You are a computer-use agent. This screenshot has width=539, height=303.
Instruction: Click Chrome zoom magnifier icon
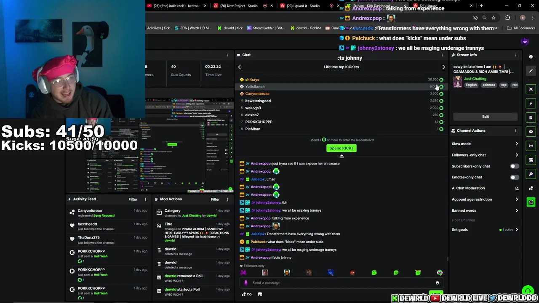pyautogui.click(x=484, y=18)
